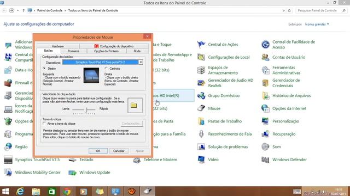Screen dimensions: 350x196
Task: Switch to the Roda tab
Action: pos(137,51)
